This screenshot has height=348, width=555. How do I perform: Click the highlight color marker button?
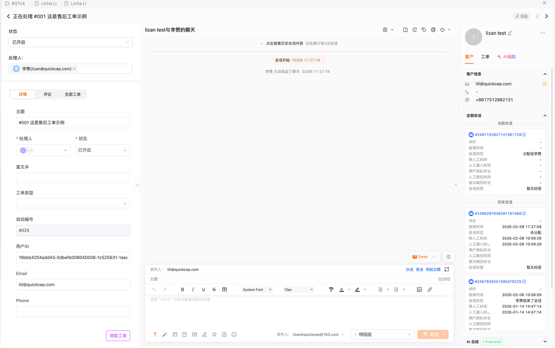coord(357,289)
